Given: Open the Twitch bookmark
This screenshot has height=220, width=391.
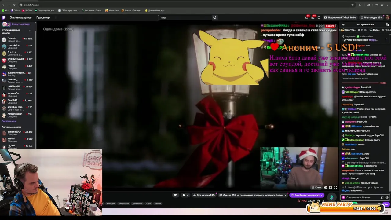Looking at the screenshot, I should click(x=15, y=10).
